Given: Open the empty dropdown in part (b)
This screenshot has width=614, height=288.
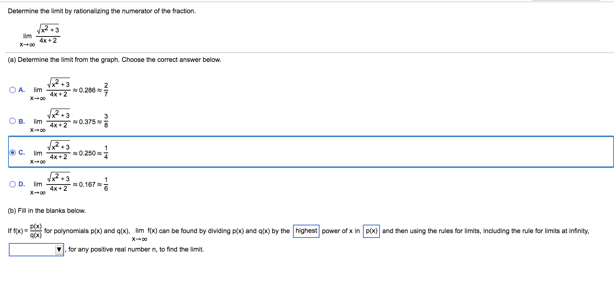Looking at the screenshot, I should coord(36,249).
